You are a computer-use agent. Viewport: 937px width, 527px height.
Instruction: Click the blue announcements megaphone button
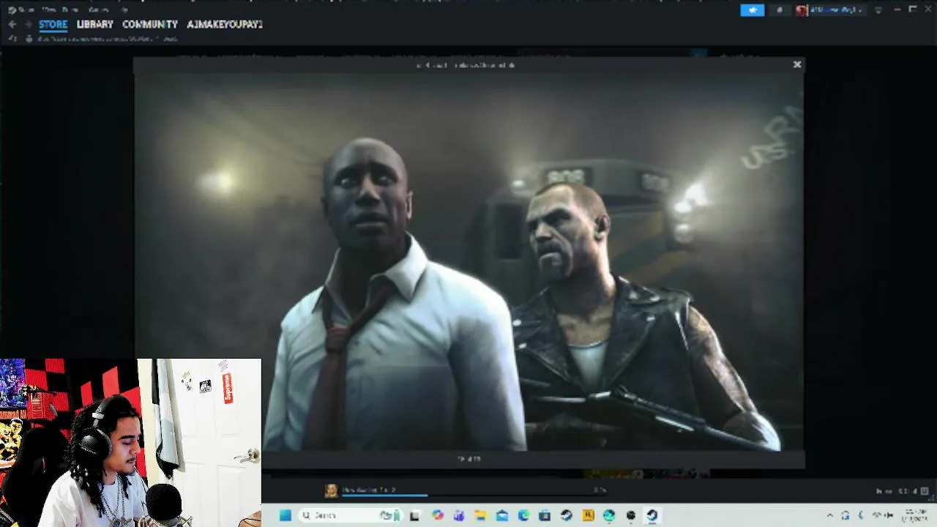[x=753, y=10]
